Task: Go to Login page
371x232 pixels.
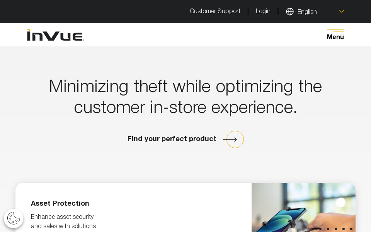Action: pos(263,11)
